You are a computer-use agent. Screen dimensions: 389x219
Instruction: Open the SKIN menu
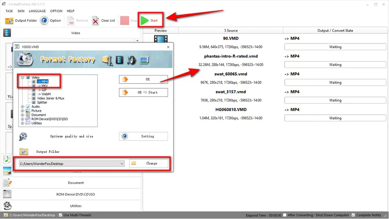point(21,11)
